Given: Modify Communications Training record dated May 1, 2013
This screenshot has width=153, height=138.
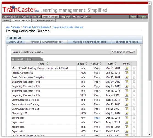Looking at the screenshot, I should pos(127,100).
